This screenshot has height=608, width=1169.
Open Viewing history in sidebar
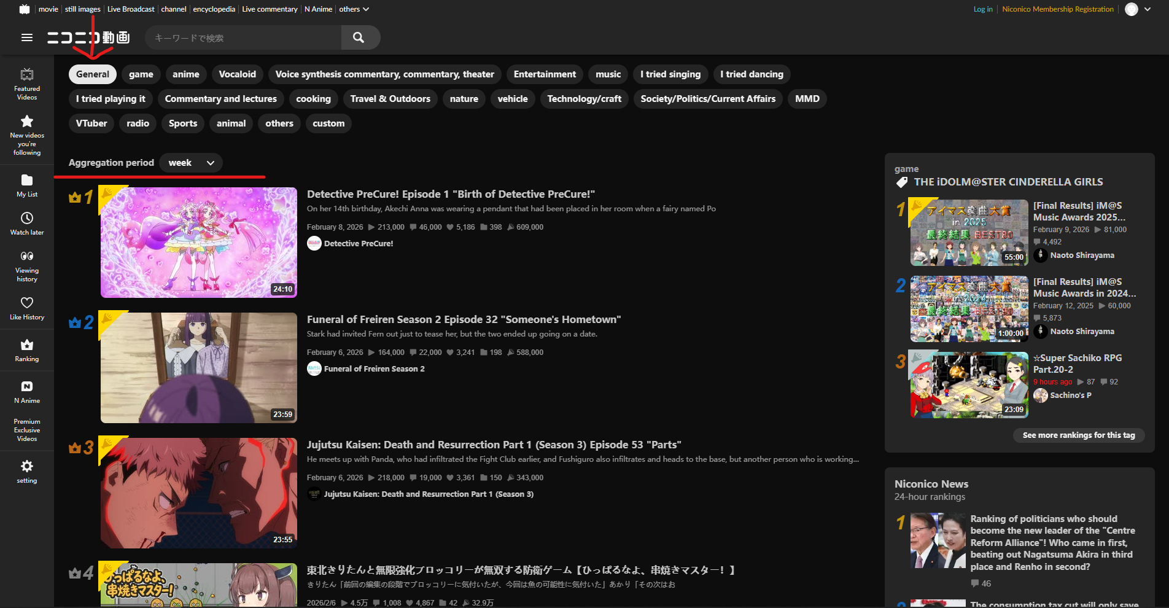pos(27,266)
